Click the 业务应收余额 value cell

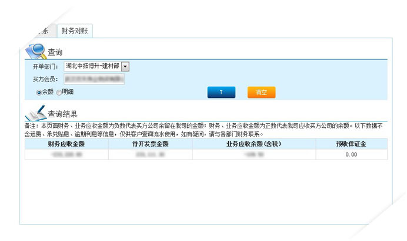[x=253, y=154]
